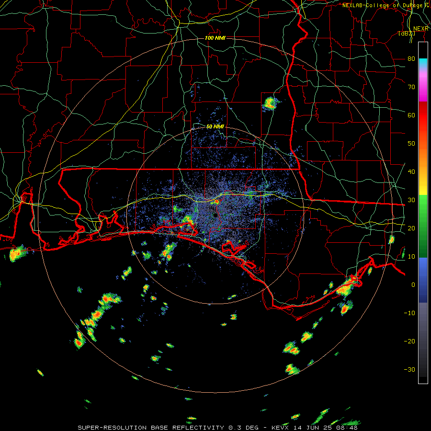This screenshot has height=431, width=431.
Task: Click the "100 NMI" range ring label
Action: pos(215,38)
